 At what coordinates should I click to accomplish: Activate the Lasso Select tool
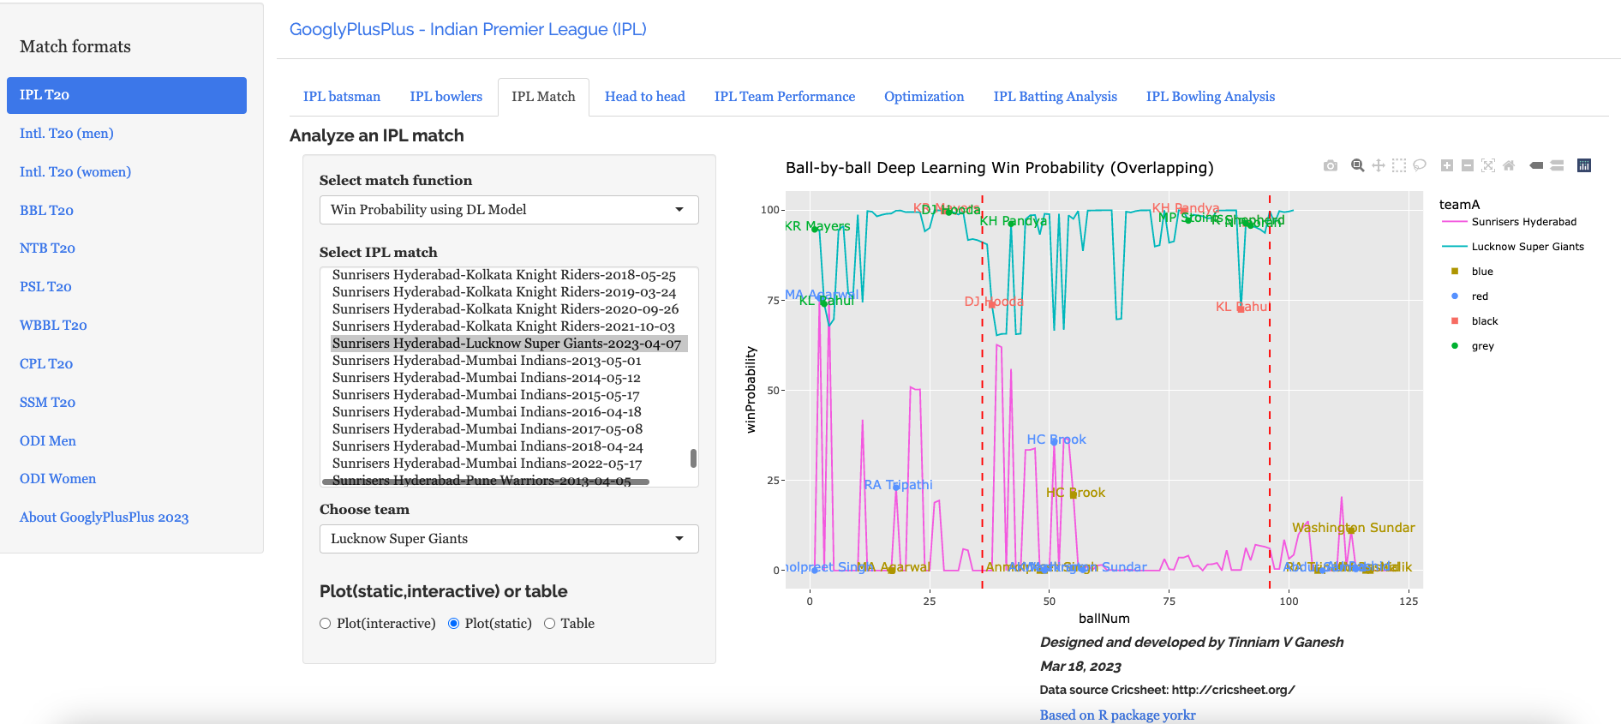1420,165
